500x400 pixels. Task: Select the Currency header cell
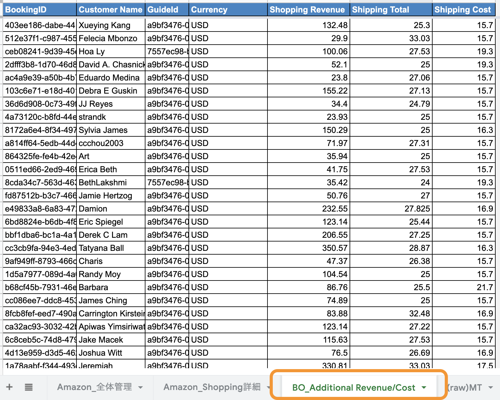(x=228, y=10)
